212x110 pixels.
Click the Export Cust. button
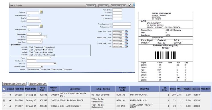coord(91,6)
